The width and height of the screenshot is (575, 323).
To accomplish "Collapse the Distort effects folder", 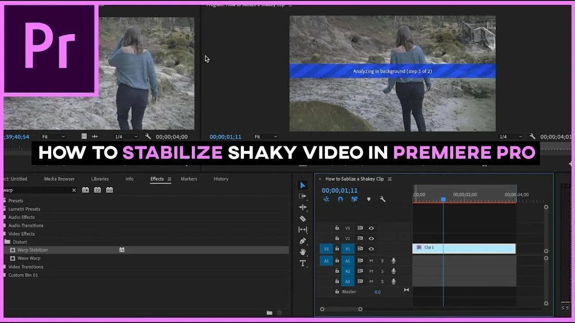I will pos(7,242).
